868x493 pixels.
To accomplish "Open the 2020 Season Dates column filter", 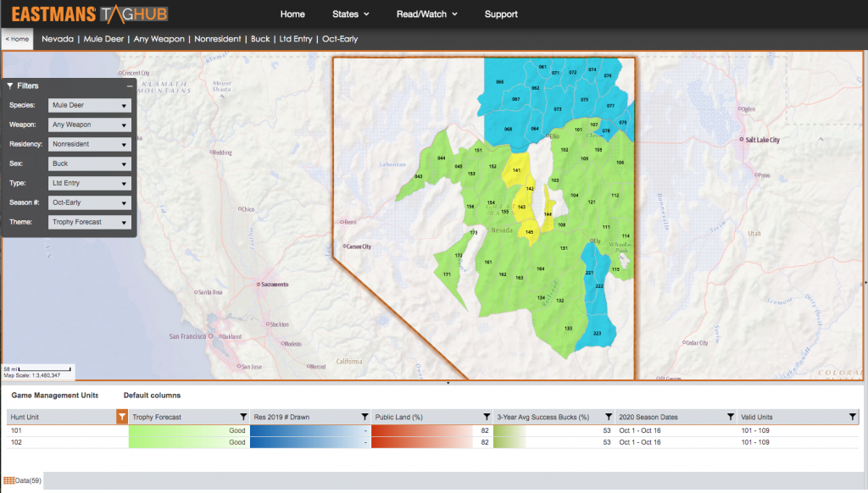I will pyautogui.click(x=730, y=417).
